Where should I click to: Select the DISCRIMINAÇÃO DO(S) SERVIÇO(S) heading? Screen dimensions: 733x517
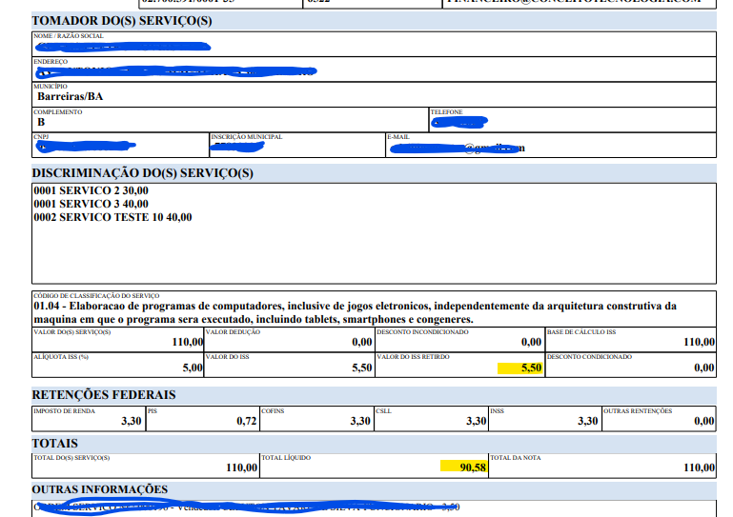point(143,173)
